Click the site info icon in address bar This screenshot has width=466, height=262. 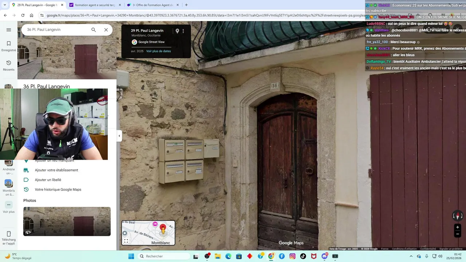(x=42, y=15)
